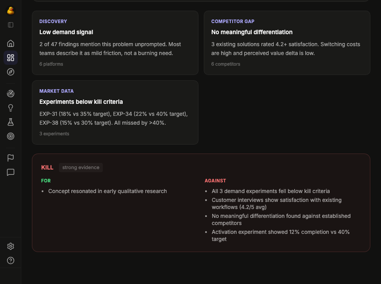Open the comment feedback icon
Image resolution: width=381 pixels, height=284 pixels.
[x=10, y=172]
